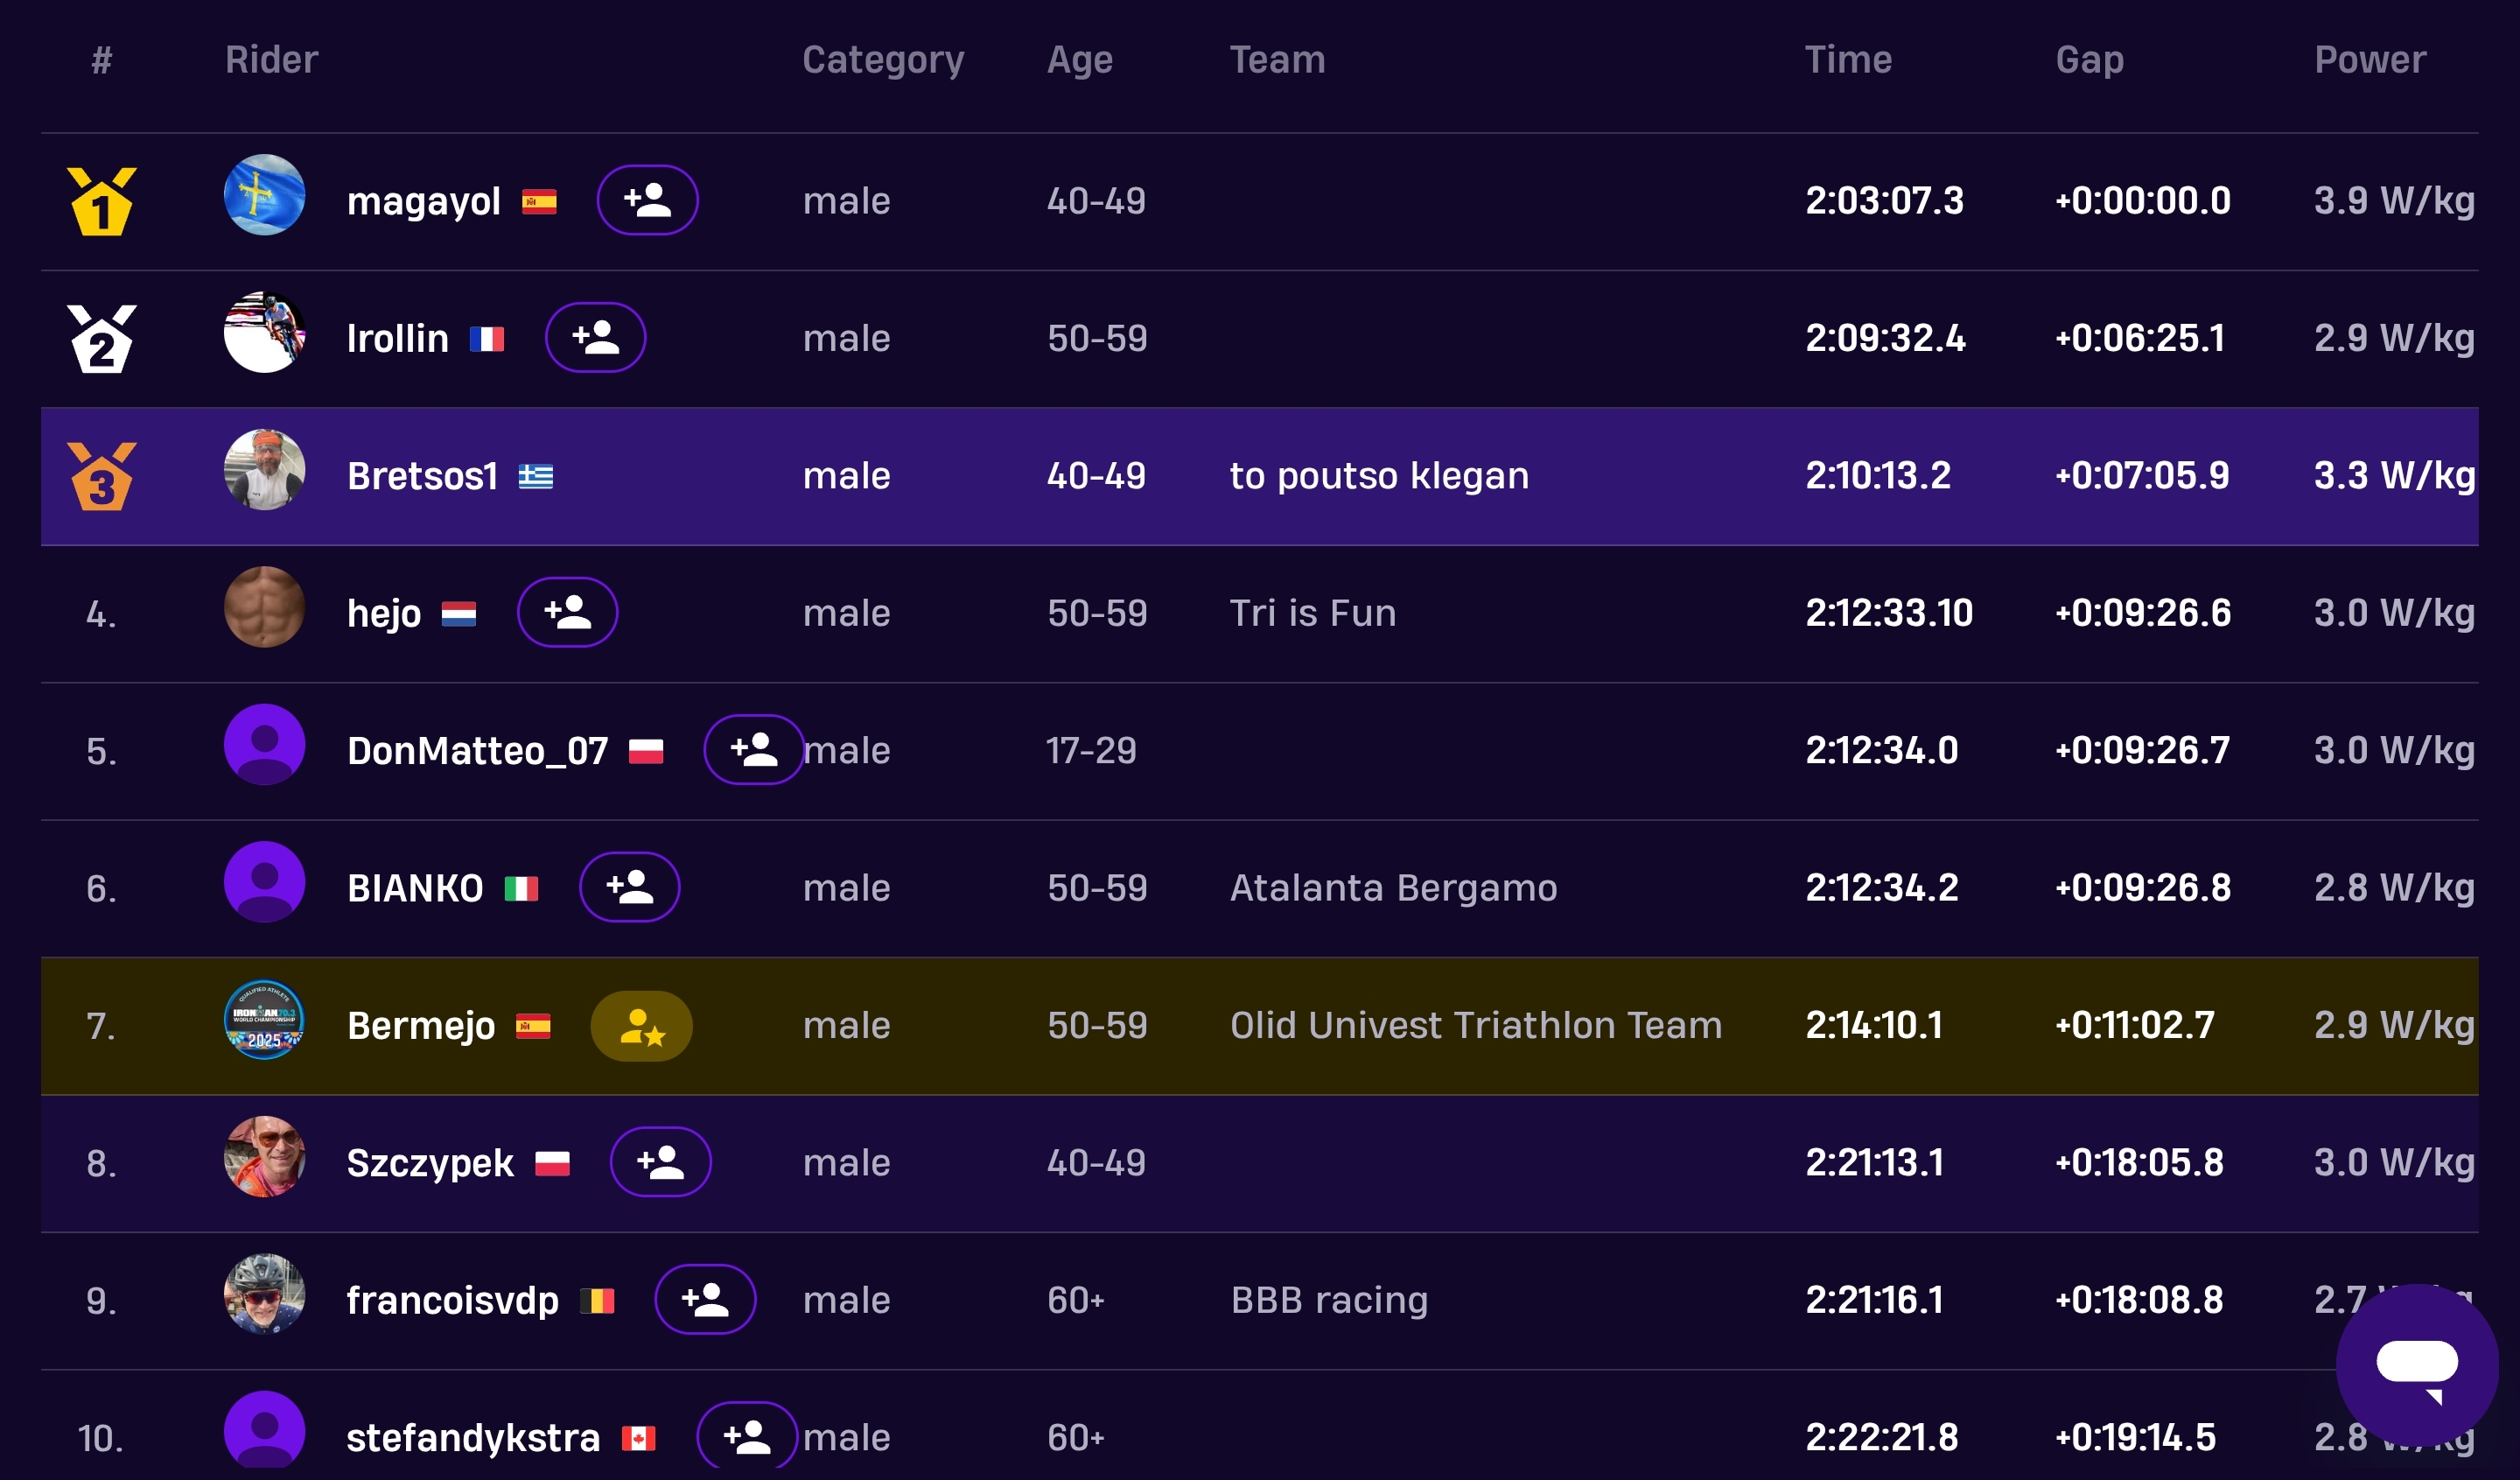Screen dimensions: 2520x1480
Task: Toggle the starred friend badge for Bermejo
Action: pyautogui.click(x=641, y=1026)
